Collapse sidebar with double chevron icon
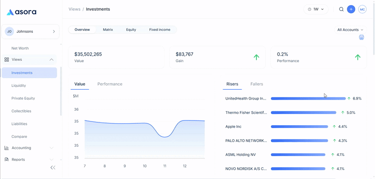This screenshot has height=179, width=375. click(53, 168)
